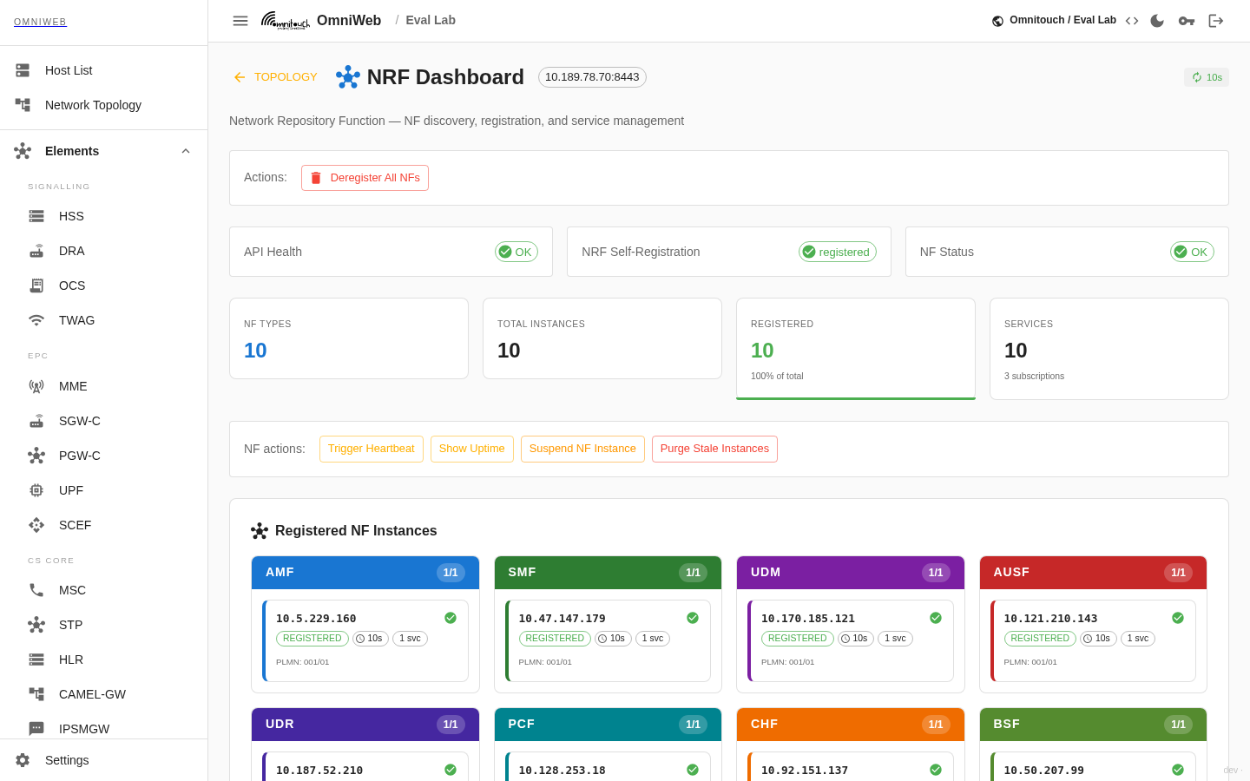
Task: Select the SGW-C icon
Action: pyautogui.click(x=36, y=421)
